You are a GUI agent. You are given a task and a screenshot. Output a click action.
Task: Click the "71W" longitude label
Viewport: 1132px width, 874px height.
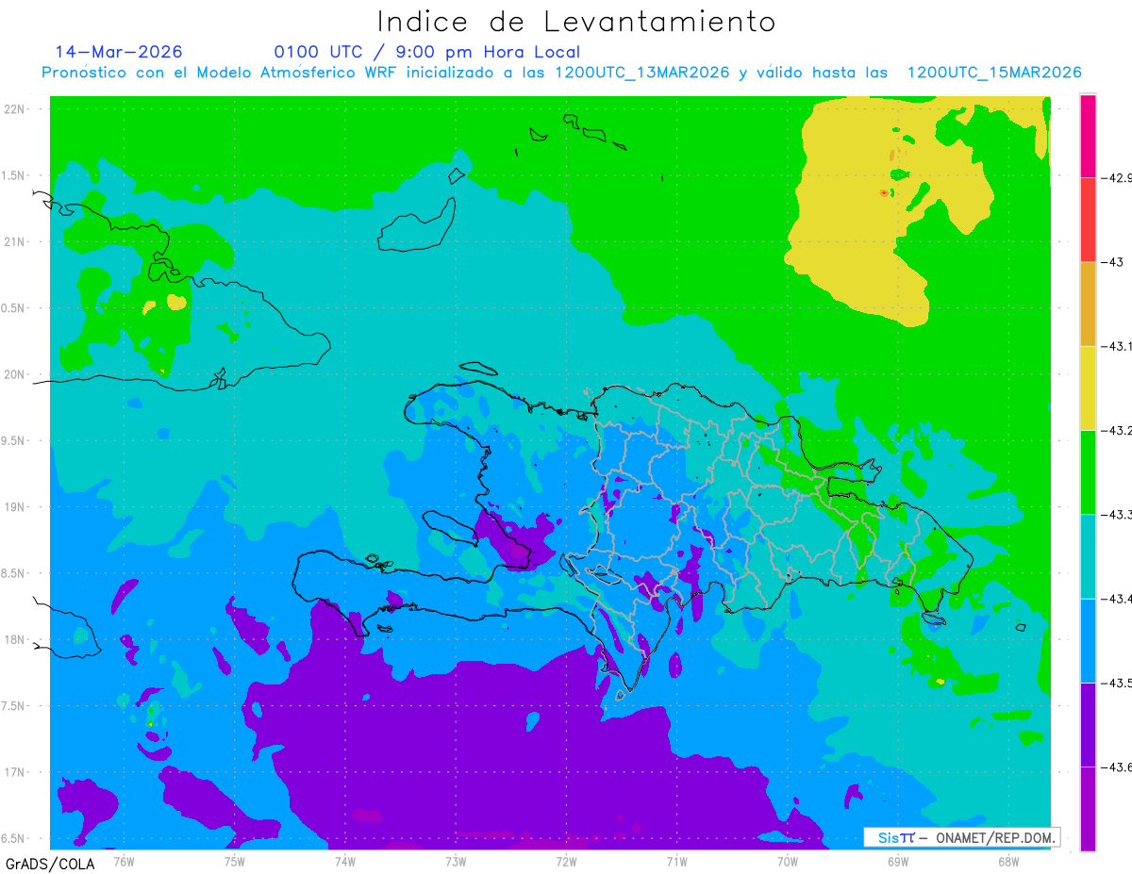pyautogui.click(x=676, y=861)
